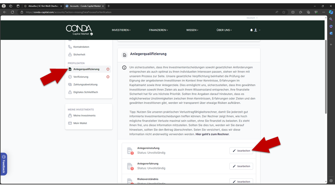Screen dimensions: 335x188
Task: Open the browser profile avatar
Action: point(4,6)
